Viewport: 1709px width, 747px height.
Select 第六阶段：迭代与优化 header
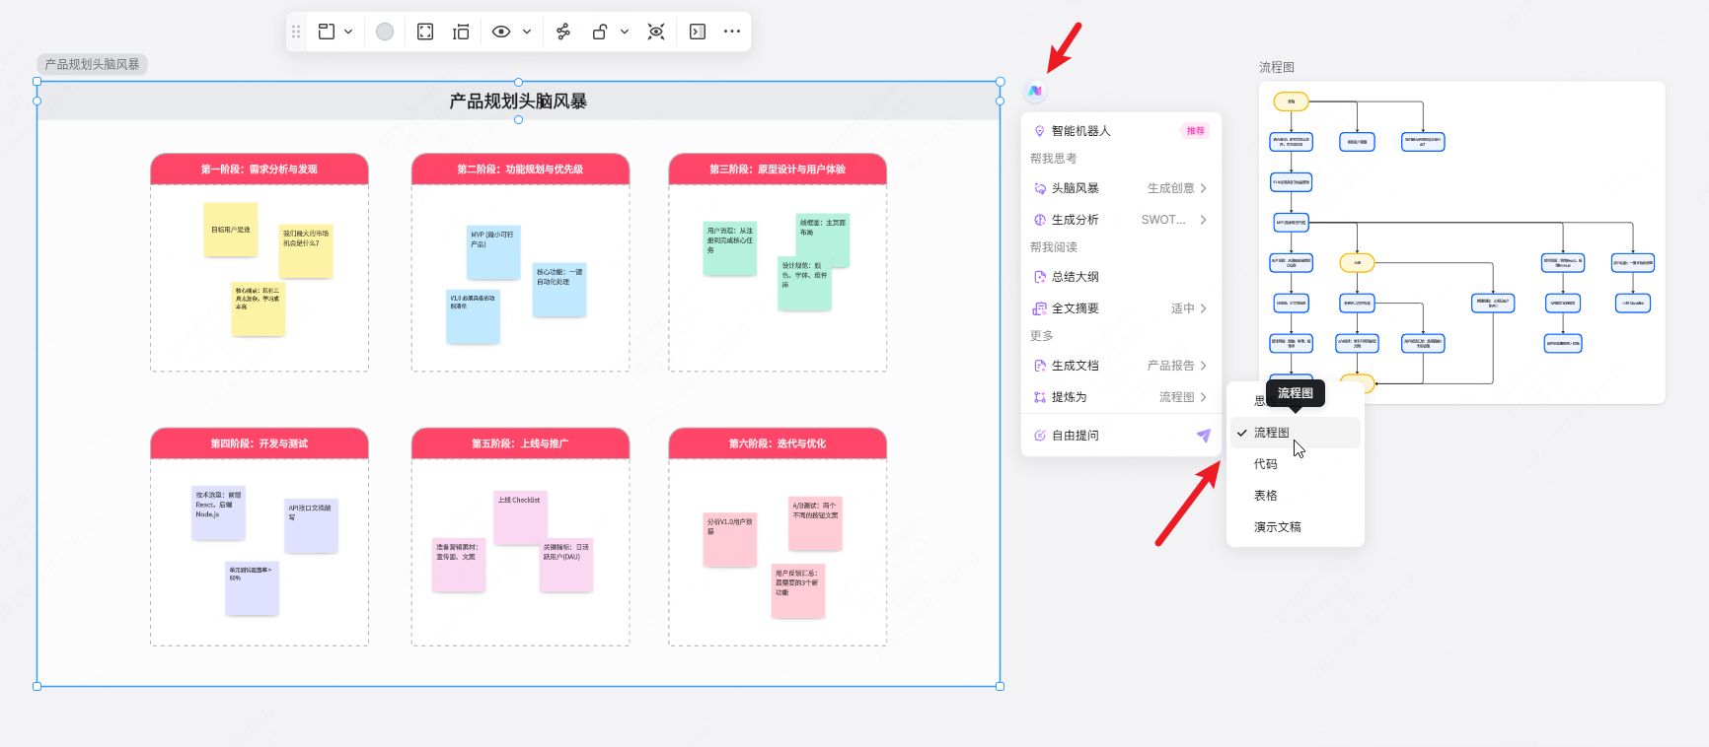point(778,443)
